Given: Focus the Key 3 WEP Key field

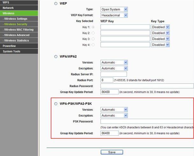Looking at the screenshot, I should [125, 39].
